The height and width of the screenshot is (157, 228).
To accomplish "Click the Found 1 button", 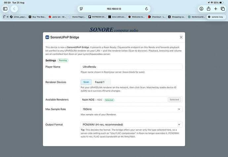I will pos(102,82).
